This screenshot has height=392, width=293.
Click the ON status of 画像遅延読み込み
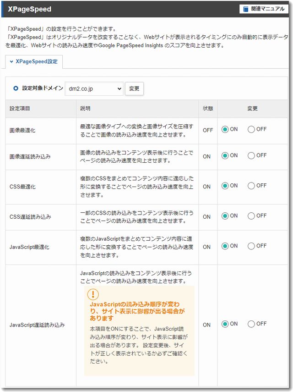point(206,156)
